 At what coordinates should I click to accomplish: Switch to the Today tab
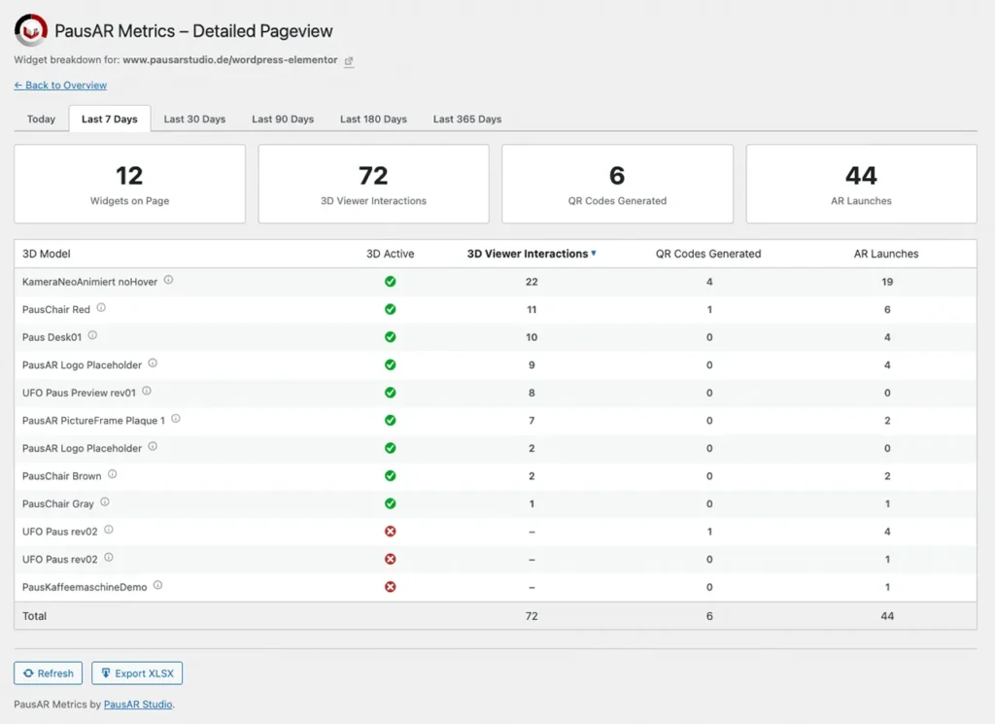pyautogui.click(x=41, y=120)
